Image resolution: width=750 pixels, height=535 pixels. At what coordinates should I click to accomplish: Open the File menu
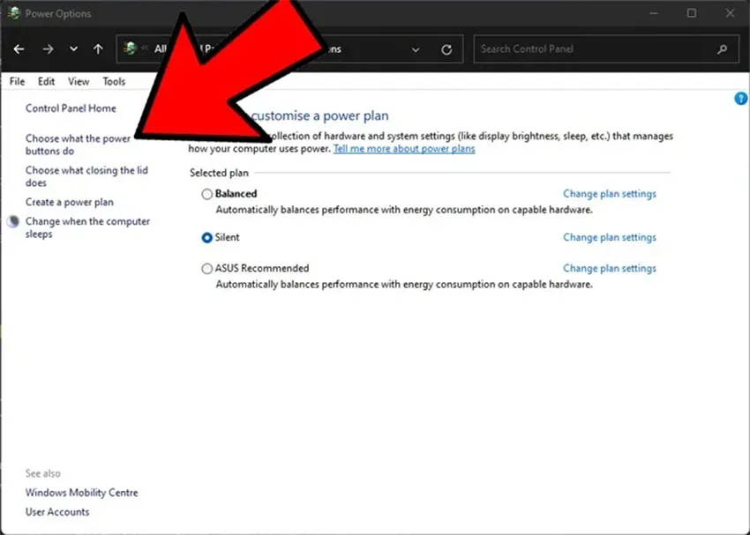(17, 81)
